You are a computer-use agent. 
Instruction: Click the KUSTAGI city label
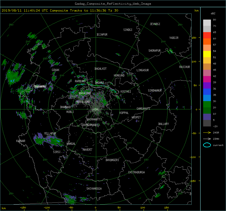pyautogui.click(x=126, y=92)
